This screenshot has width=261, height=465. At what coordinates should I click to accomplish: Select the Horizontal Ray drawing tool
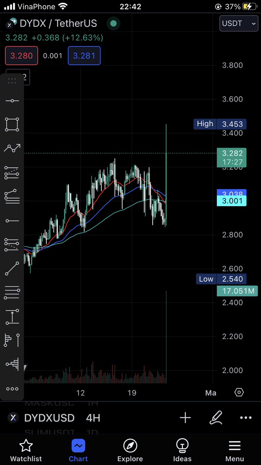(x=12, y=221)
